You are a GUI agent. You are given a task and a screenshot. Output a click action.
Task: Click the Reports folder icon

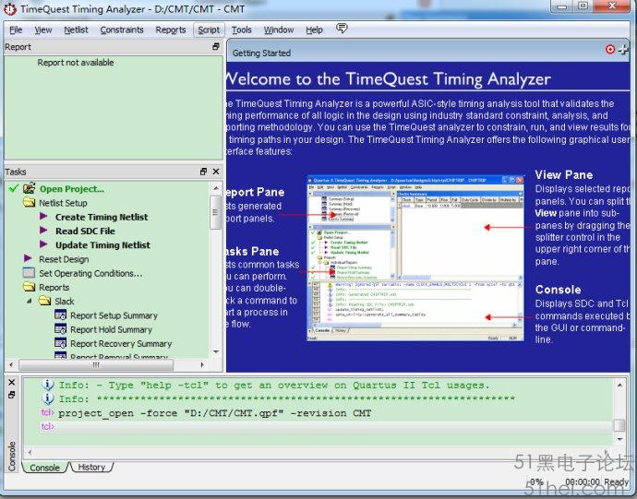pos(30,287)
